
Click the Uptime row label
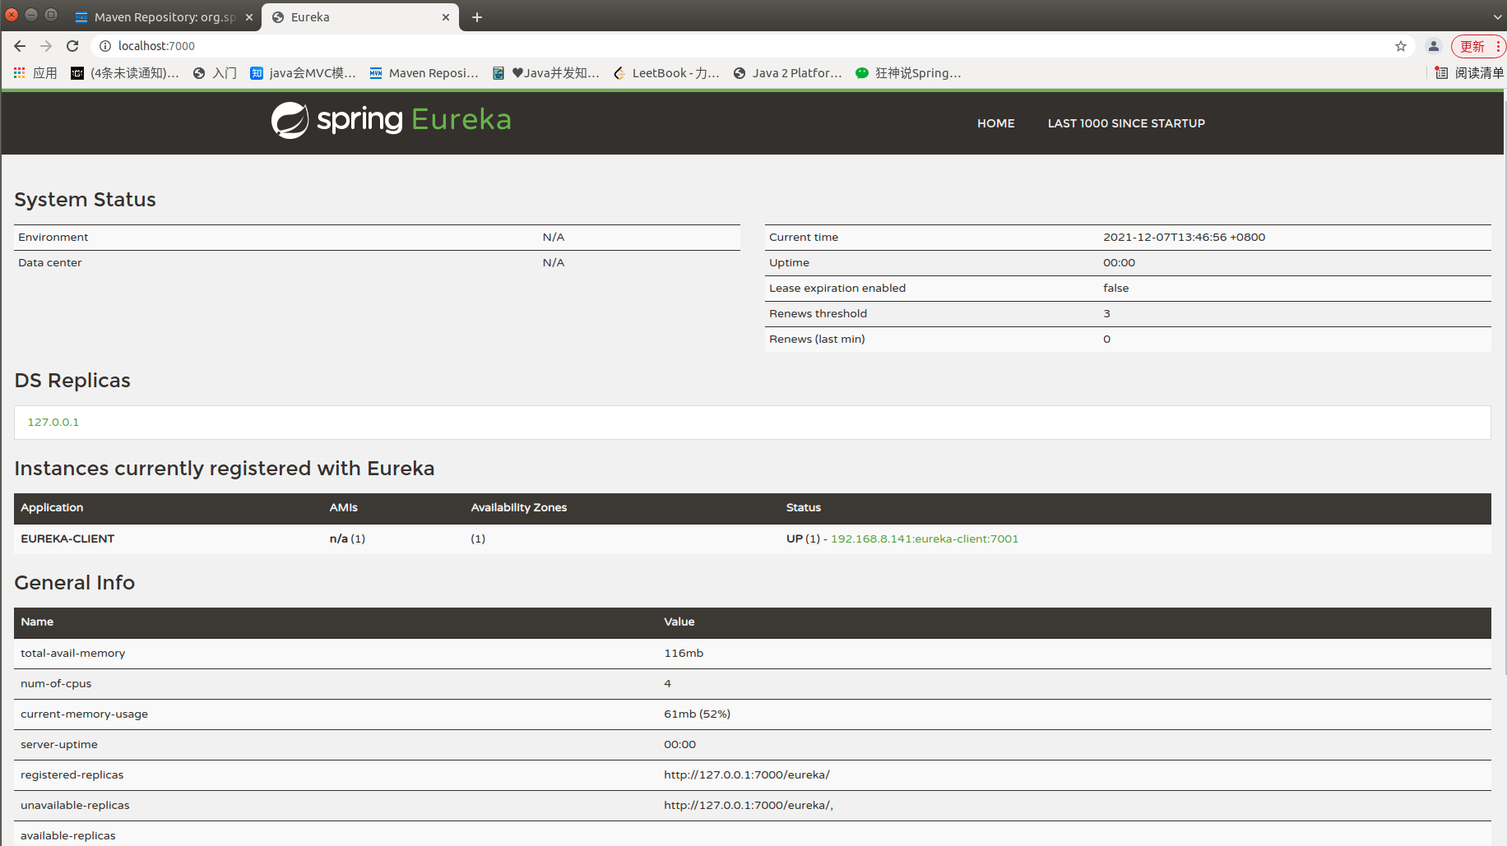(789, 262)
